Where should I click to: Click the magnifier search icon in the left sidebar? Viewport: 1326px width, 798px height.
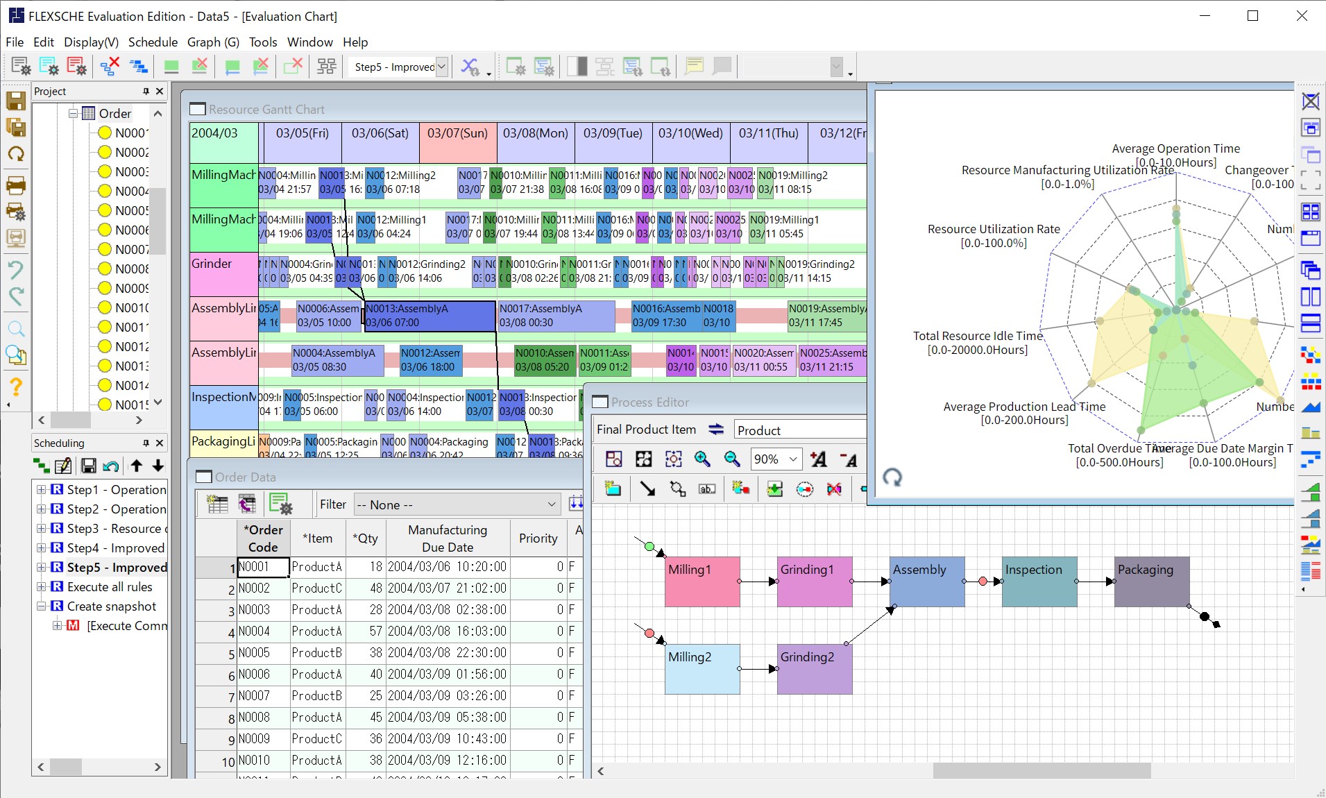16,328
